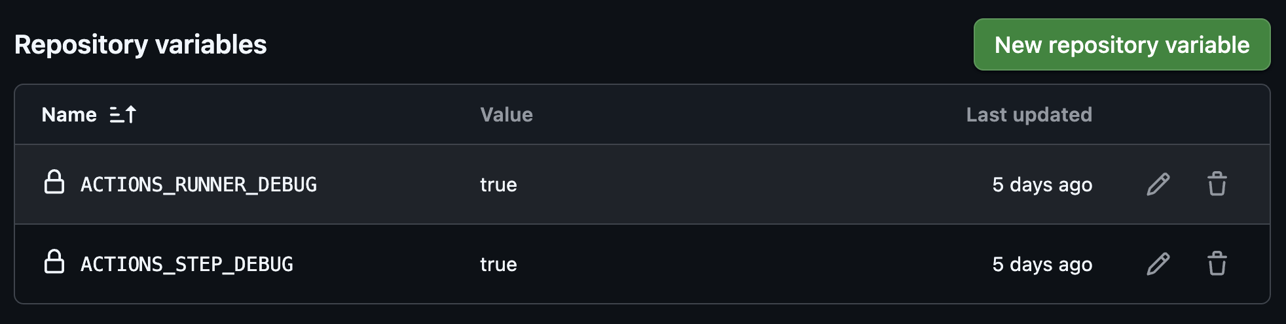The height and width of the screenshot is (324, 1286).
Task: Click the New repository variable button
Action: point(1122,44)
